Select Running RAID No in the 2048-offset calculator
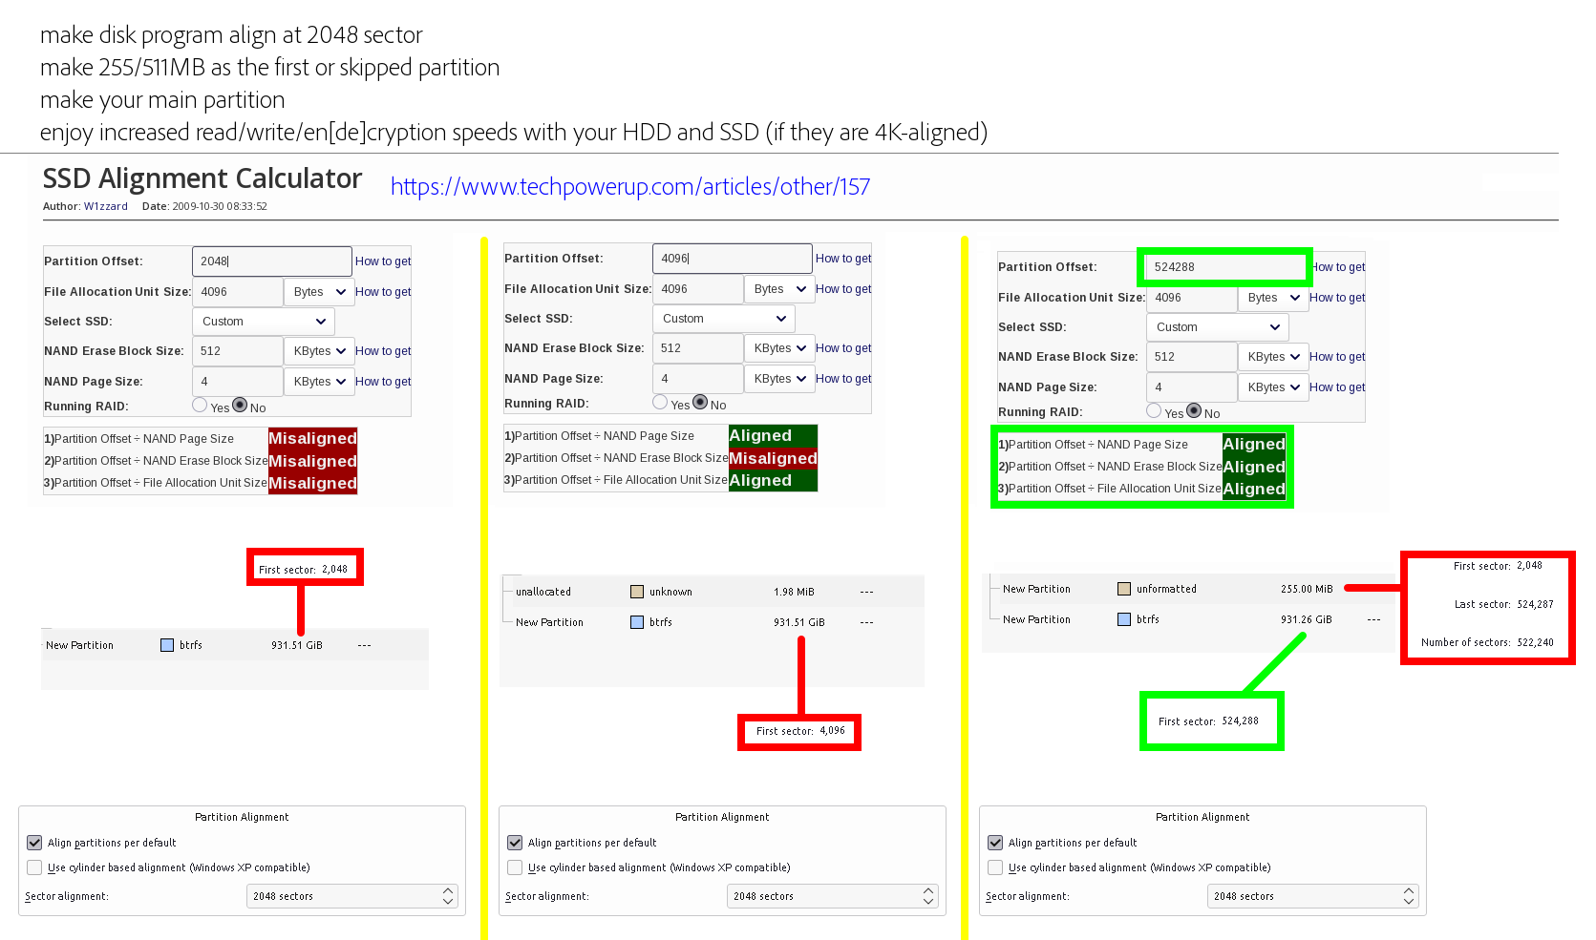This screenshot has height=940, width=1596. [x=241, y=406]
